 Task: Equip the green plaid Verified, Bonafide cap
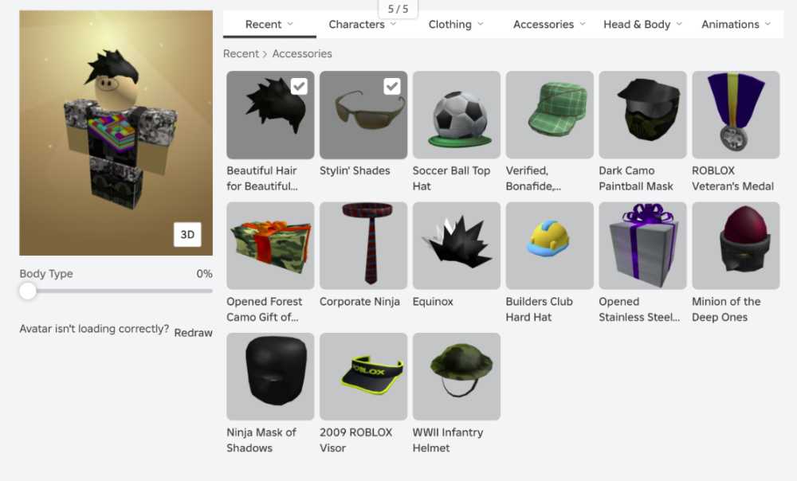pos(549,115)
